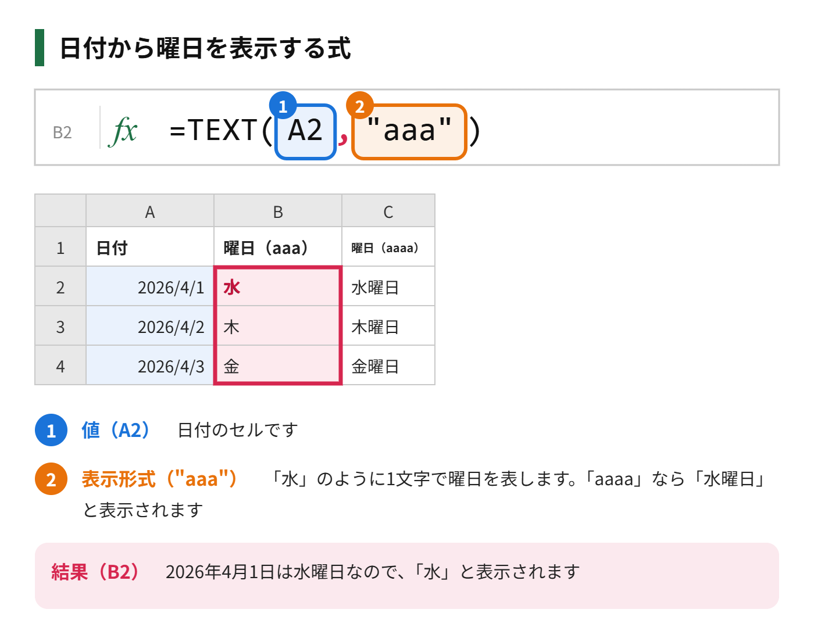This screenshot has height=638, width=814.
Task: Click the cell containing 木 in column B
Action: tap(278, 326)
